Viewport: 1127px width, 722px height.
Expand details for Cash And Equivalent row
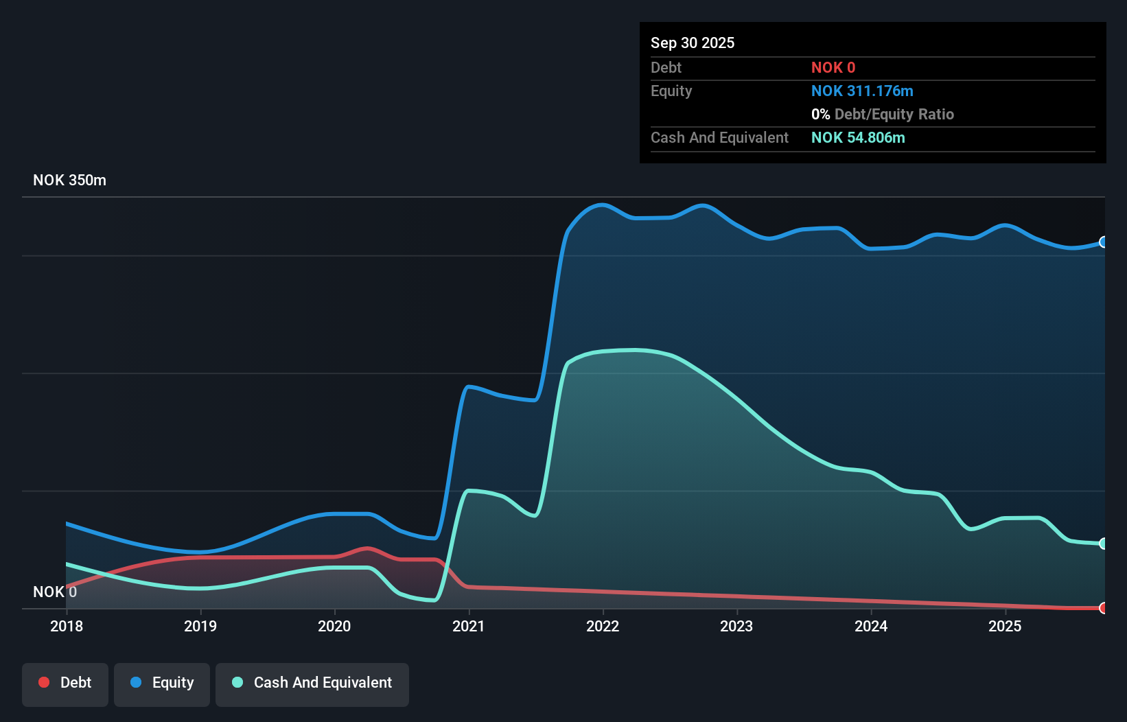tap(719, 137)
